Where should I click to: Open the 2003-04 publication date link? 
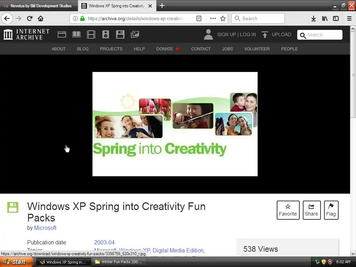[104, 242]
